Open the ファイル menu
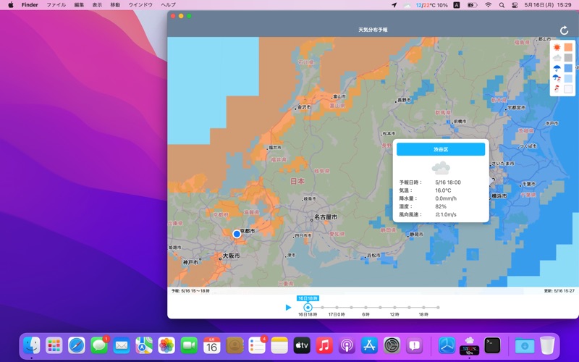Image resolution: width=579 pixels, height=362 pixels. 56,5
